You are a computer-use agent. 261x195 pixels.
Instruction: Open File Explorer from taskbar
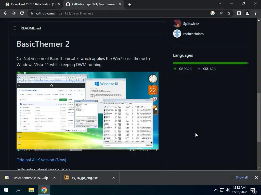tap(31, 190)
